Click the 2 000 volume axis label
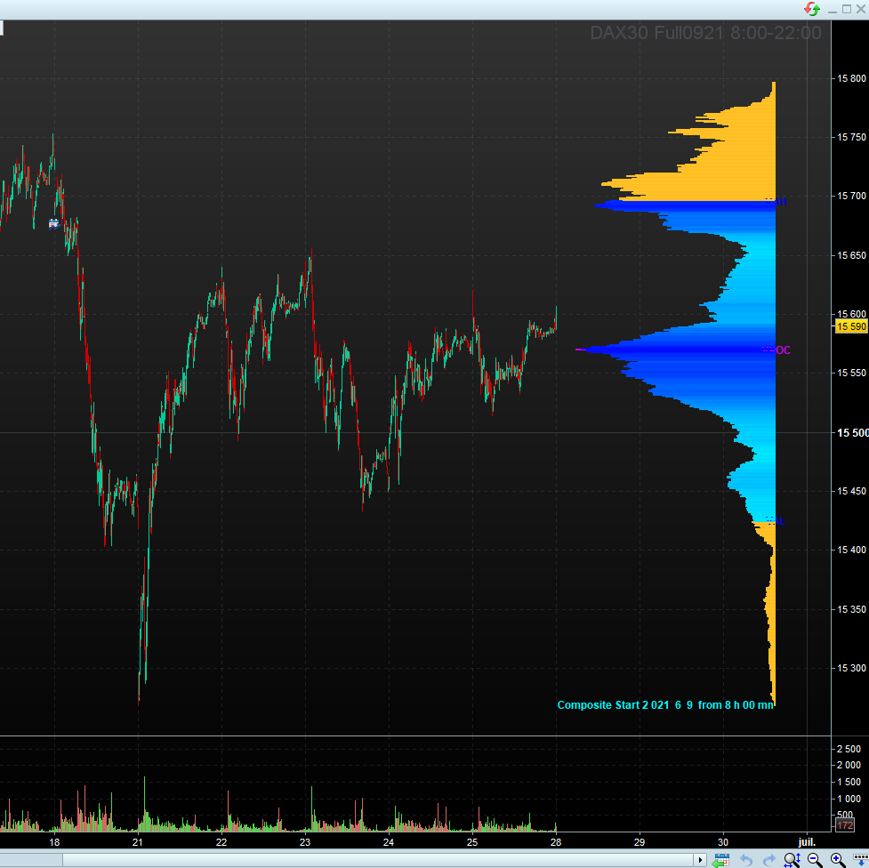The image size is (869, 868). tap(849, 765)
